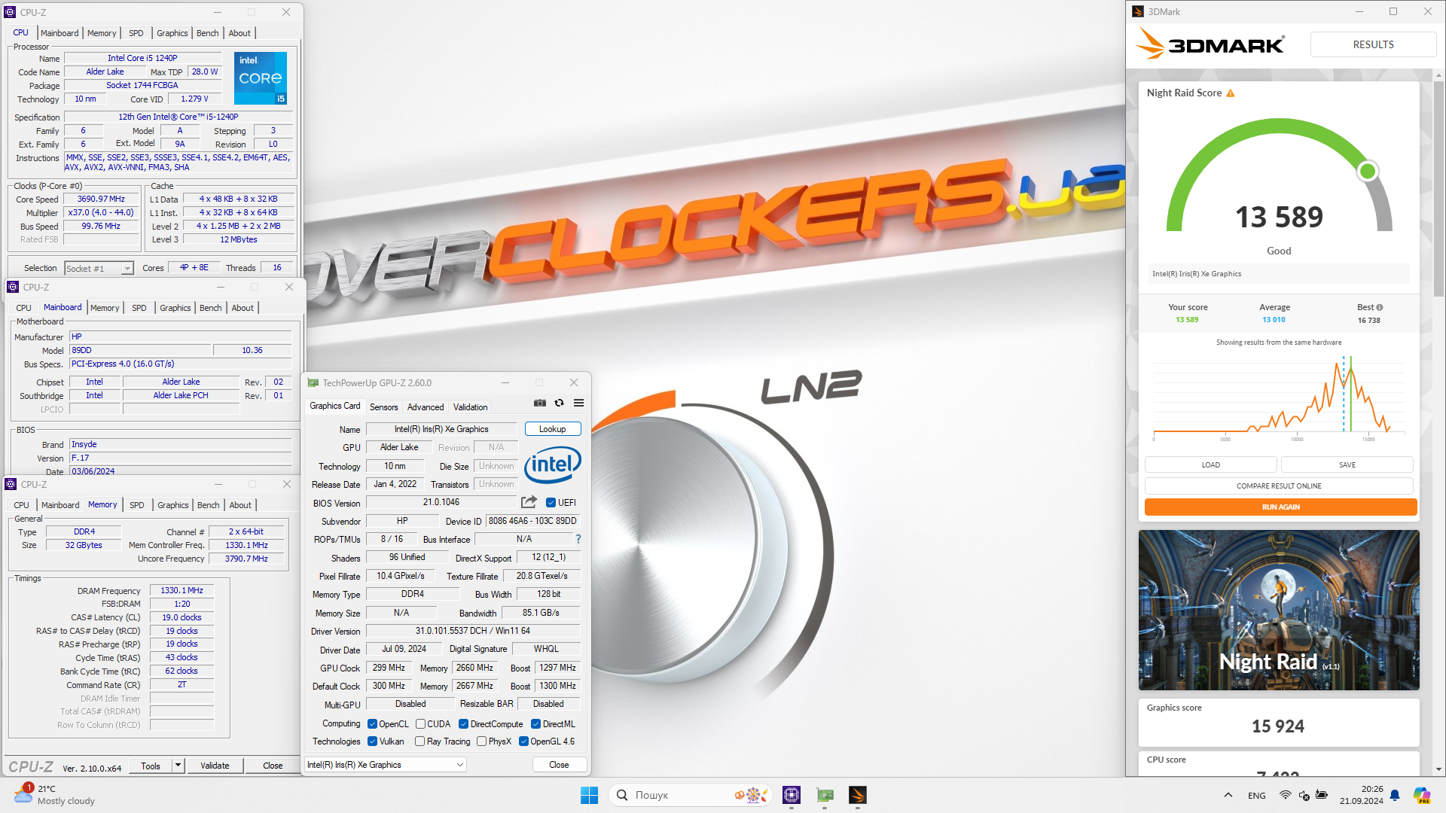The height and width of the screenshot is (813, 1446).
Task: Click the Validate button in CPU-Z
Action: (215, 766)
